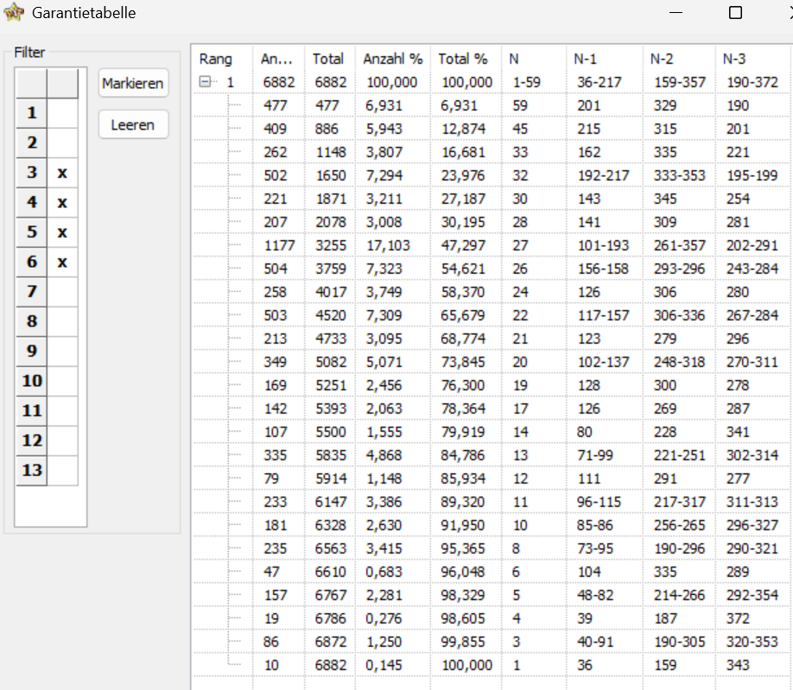Viewport: 793px width, 690px height.
Task: Click the cell showing 3,807 percent
Action: 384,152
